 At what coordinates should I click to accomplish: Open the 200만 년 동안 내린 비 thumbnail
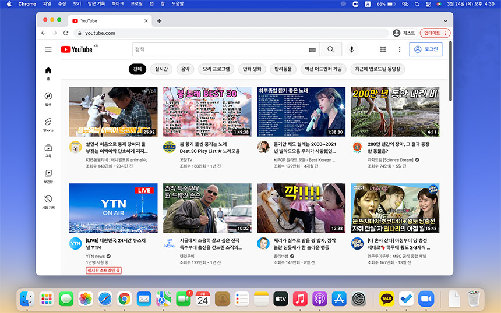pyautogui.click(x=395, y=112)
